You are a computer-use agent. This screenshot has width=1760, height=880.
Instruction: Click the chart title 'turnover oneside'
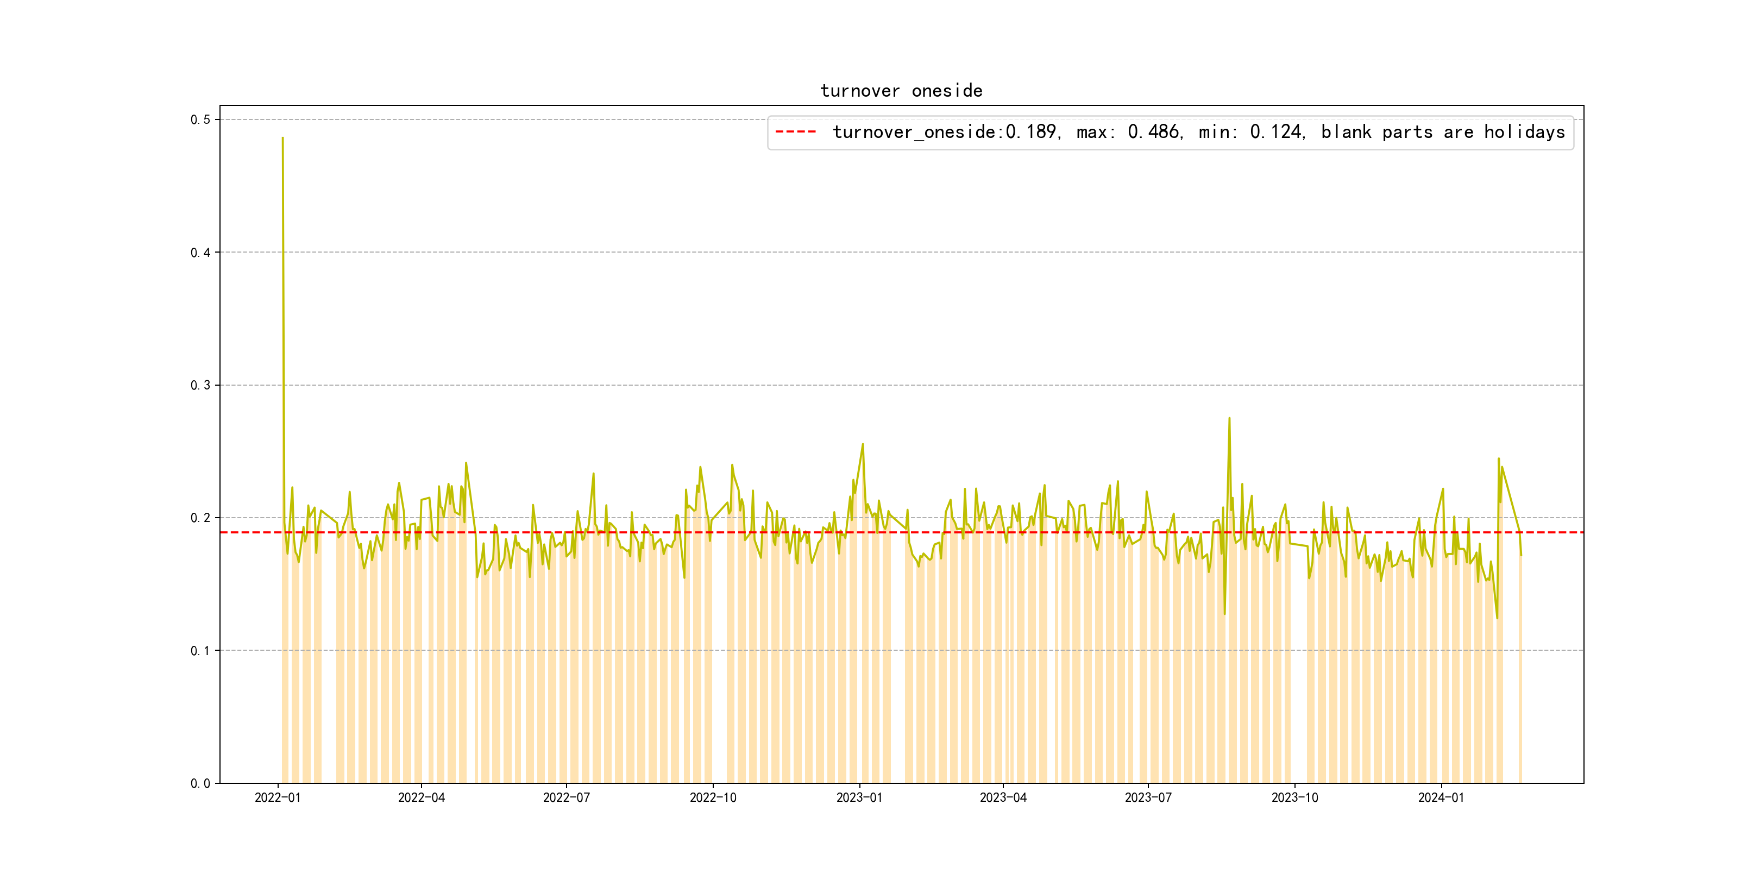[x=901, y=91]
